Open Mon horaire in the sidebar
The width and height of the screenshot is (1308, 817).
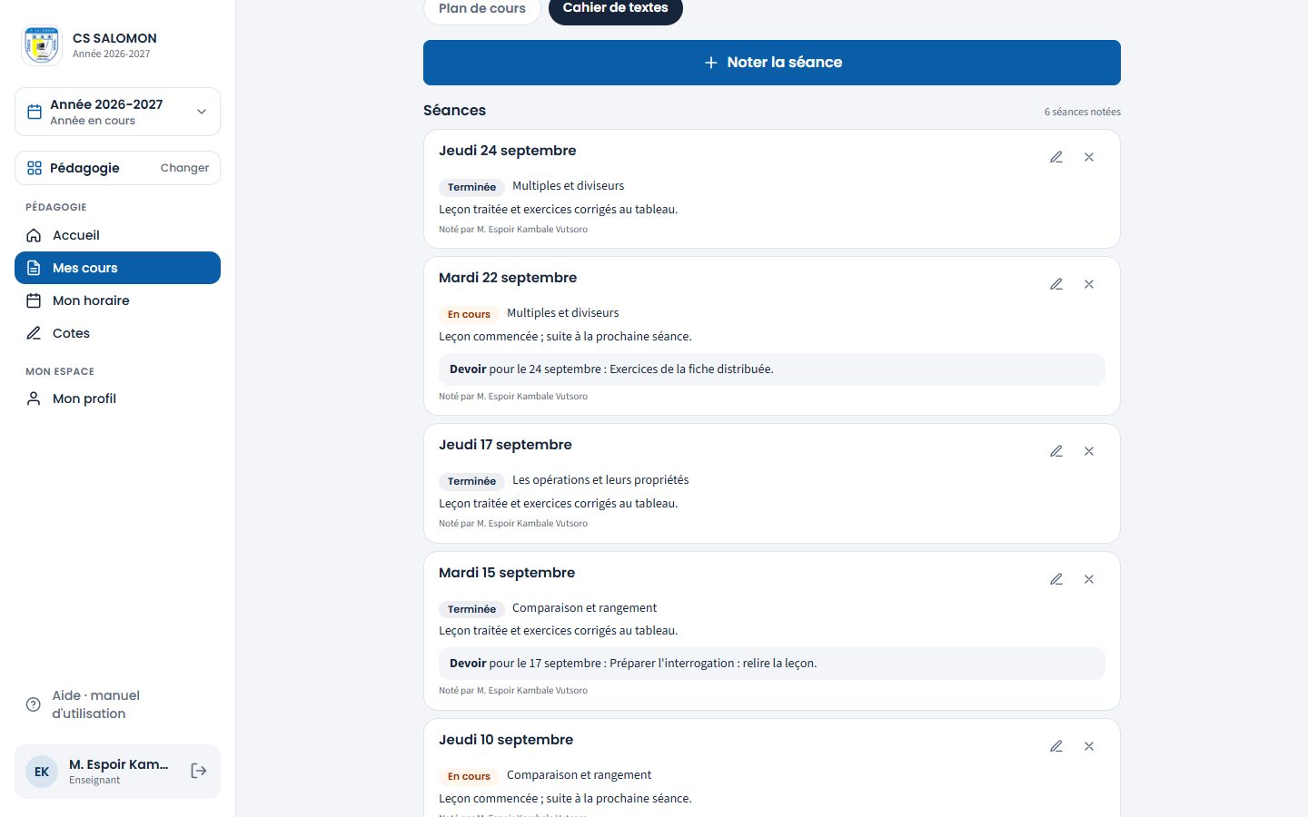[x=117, y=300]
